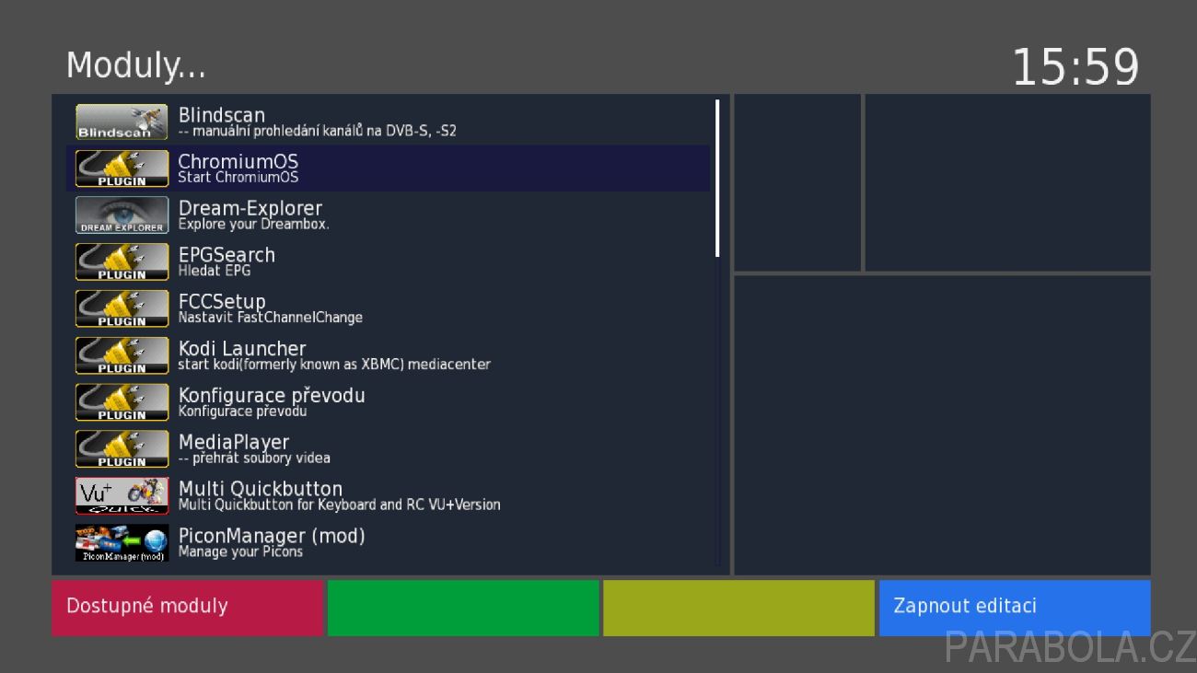The width and height of the screenshot is (1197, 673).
Task: Click the module list scrollbar thumb
Action: 717,178
